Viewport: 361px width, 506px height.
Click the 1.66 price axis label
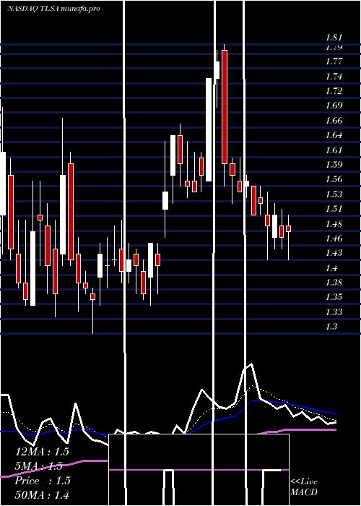click(334, 121)
